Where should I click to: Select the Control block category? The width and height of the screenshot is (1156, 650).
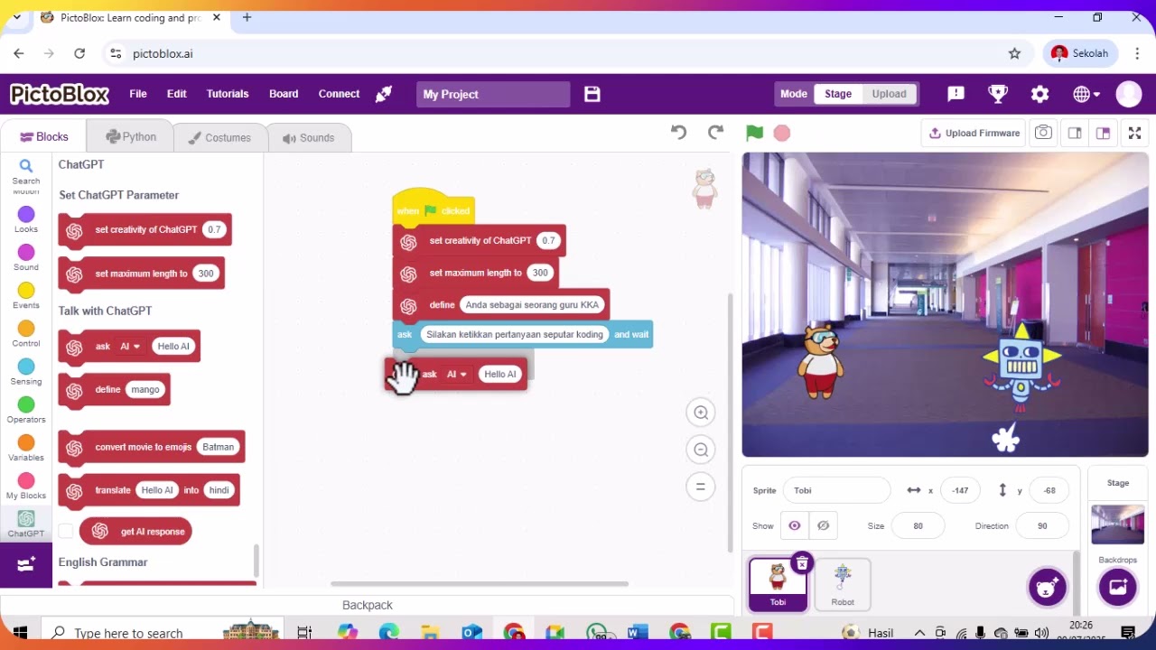coord(26,333)
